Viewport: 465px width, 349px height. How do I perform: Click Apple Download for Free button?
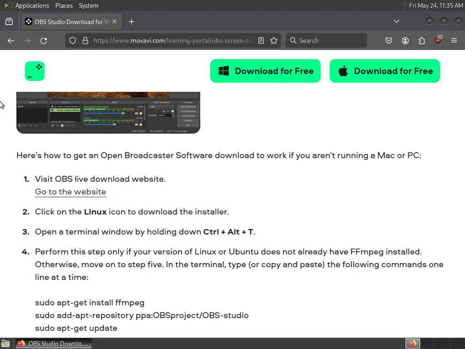[x=385, y=71]
